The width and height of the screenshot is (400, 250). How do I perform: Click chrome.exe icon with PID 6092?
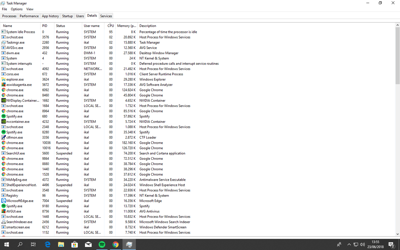[x=4, y=90]
